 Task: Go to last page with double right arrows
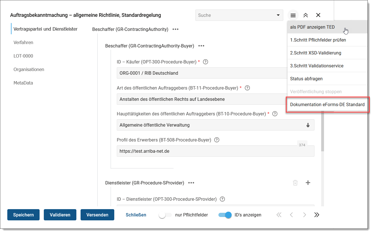click(x=317, y=215)
